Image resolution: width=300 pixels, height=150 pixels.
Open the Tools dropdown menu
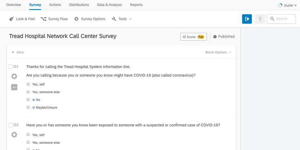coord(122,19)
